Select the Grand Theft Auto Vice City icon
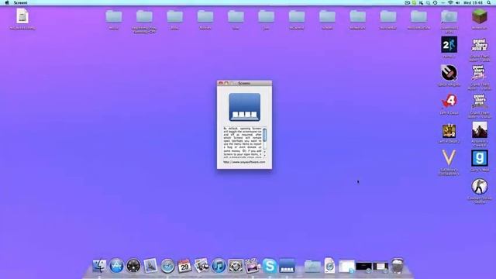 point(480,73)
